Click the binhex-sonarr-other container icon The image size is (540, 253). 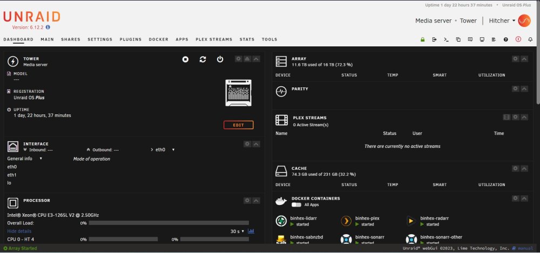coord(411,239)
